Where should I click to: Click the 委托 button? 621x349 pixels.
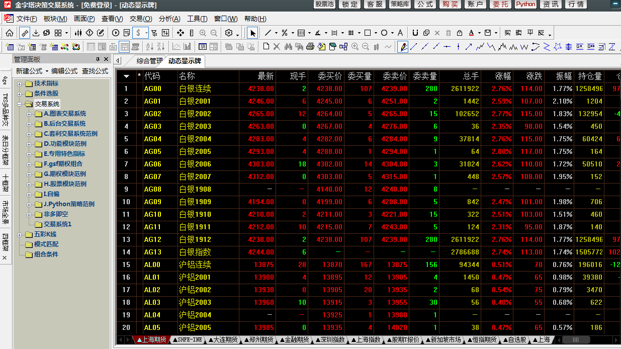tap(500, 5)
